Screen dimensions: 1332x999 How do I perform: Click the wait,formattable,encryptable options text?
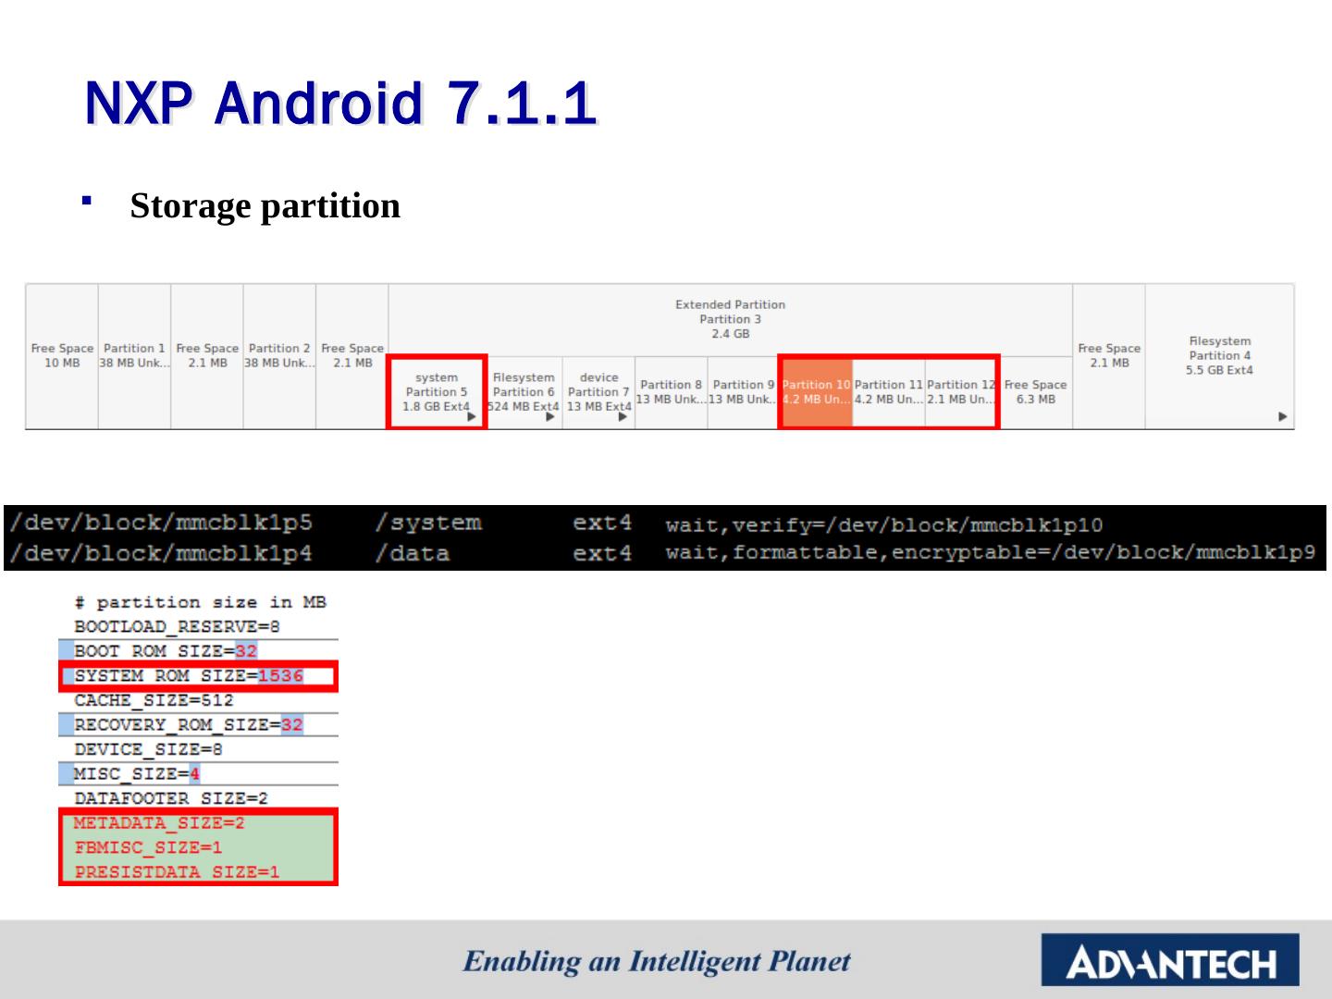pos(991,553)
